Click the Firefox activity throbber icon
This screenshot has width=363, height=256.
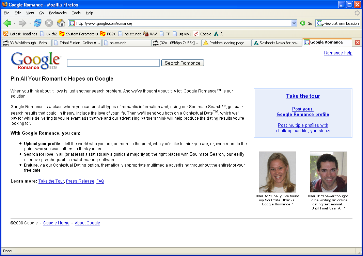pos(357,13)
